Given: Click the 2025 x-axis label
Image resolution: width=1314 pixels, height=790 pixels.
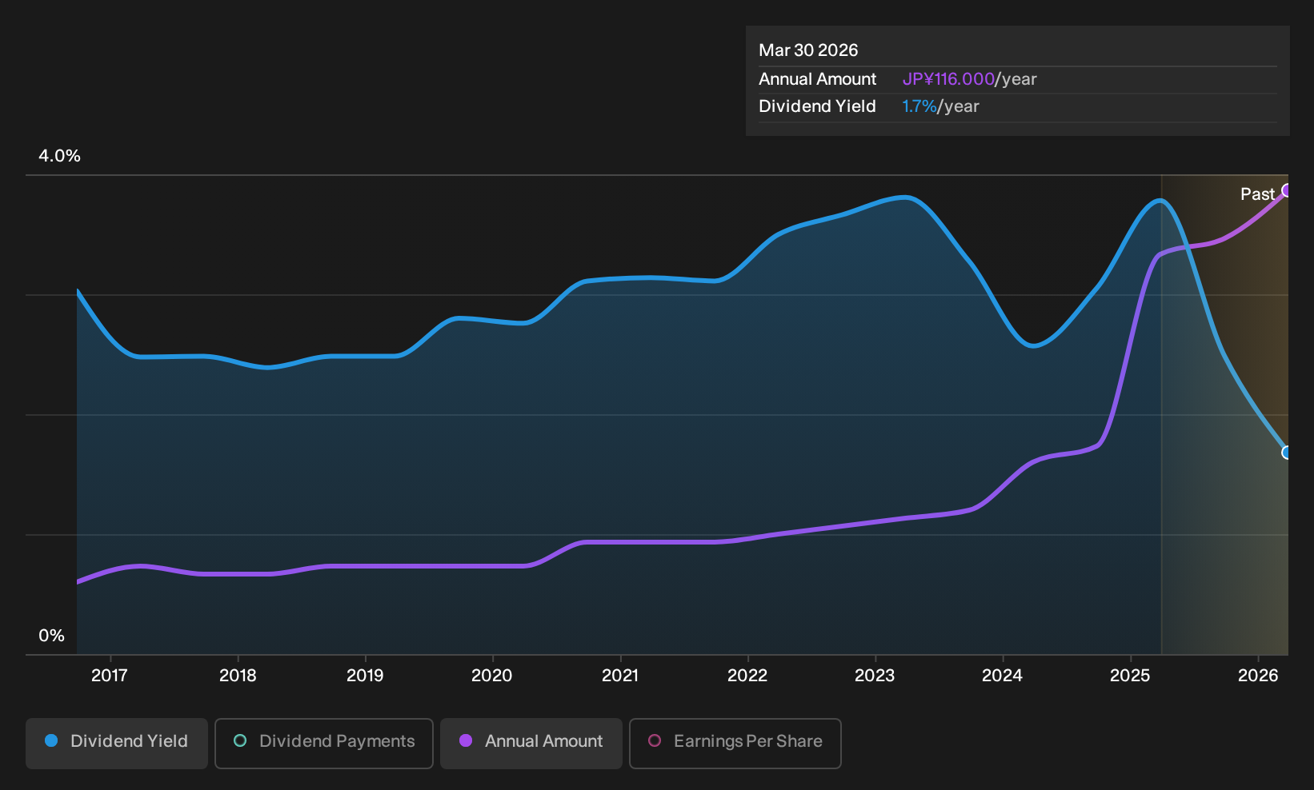Looking at the screenshot, I should click(x=1130, y=676).
